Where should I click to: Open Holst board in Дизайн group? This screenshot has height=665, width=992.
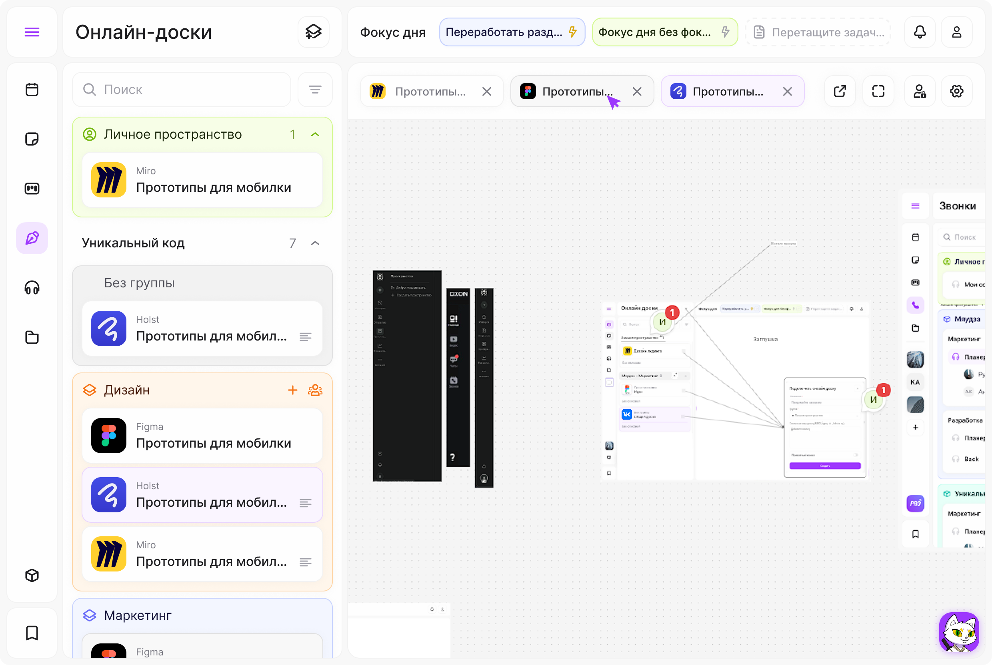coord(202,495)
